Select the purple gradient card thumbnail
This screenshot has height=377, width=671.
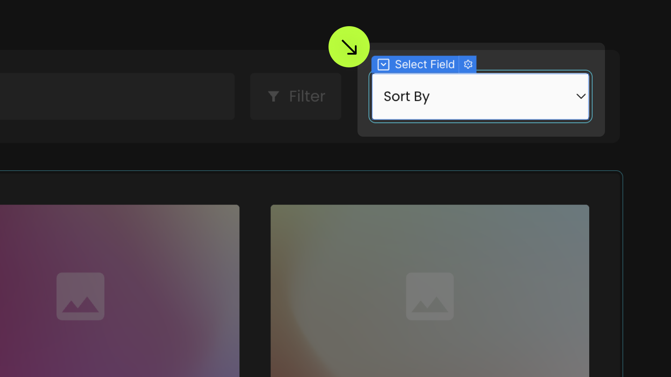click(x=120, y=291)
